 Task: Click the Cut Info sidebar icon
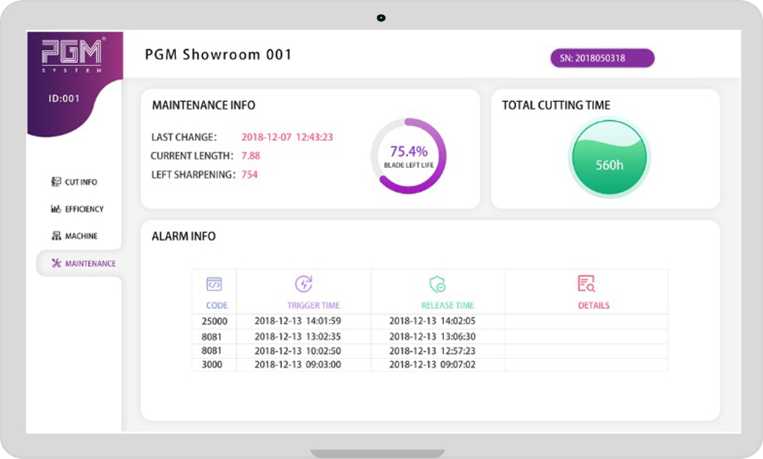56,182
